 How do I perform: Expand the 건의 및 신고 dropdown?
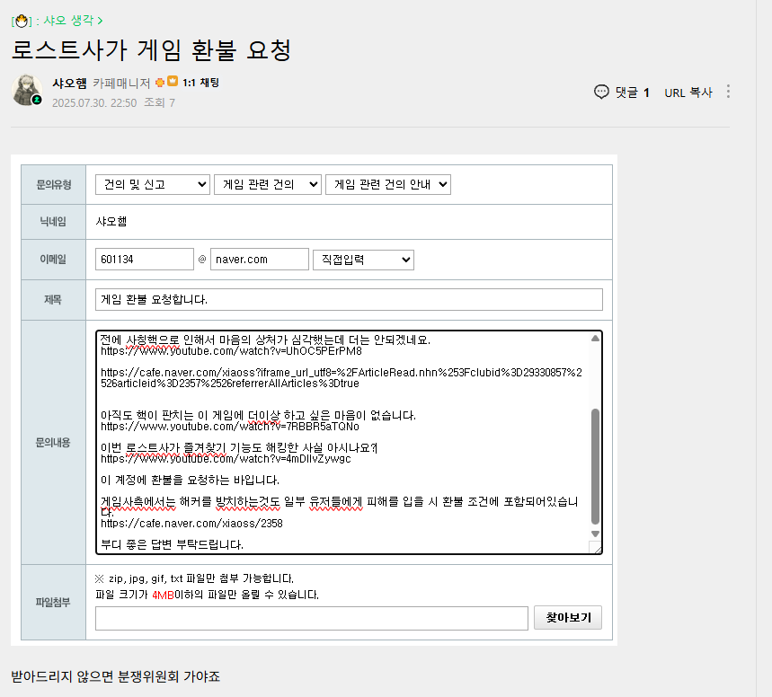(153, 185)
